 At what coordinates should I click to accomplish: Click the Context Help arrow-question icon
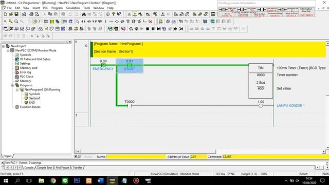(119, 14)
